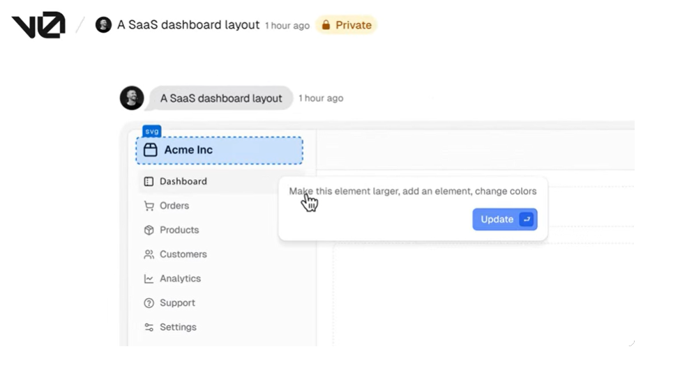Click the Orders shopping cart icon

coord(149,206)
